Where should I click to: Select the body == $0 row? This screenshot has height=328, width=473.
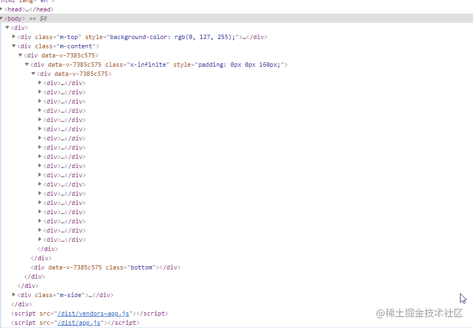[x=237, y=18]
